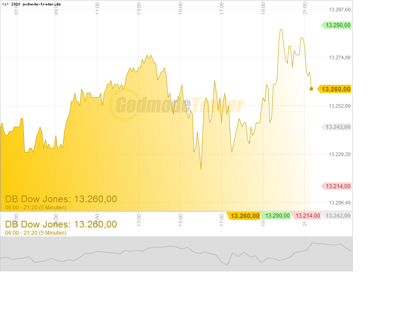Viewport: 398px width, 332px height.
Task: Click the 17:00 time label on the top axis
Action: click(222, 8)
